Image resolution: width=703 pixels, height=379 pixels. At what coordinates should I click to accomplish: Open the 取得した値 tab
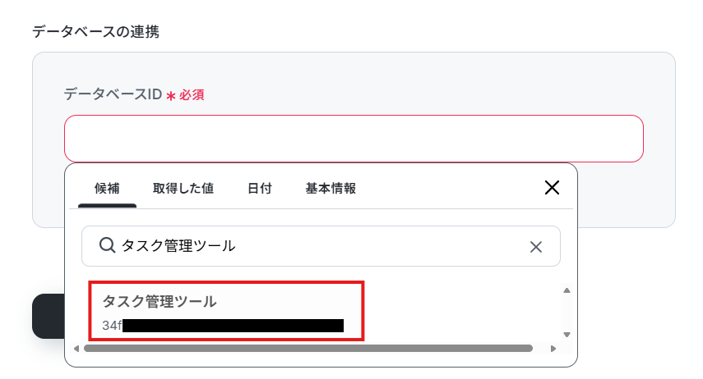(183, 189)
